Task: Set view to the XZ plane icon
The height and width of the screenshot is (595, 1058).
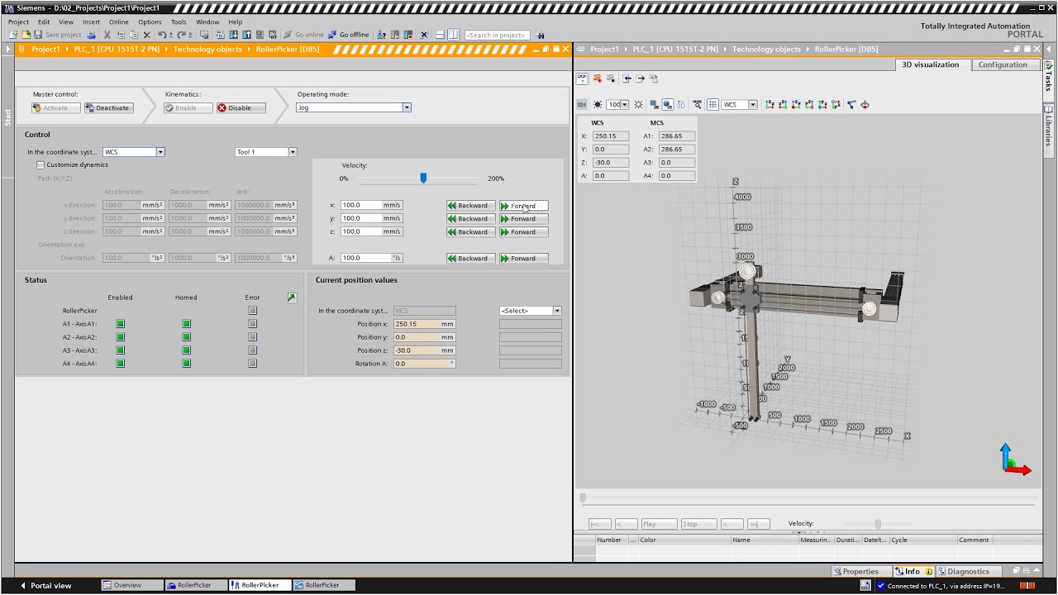Action: pyautogui.click(x=783, y=105)
